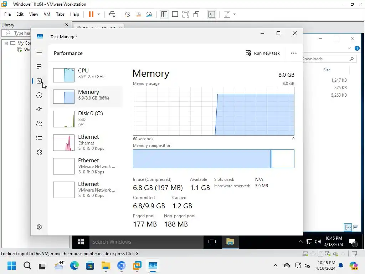The image size is (365, 274).
Task: Toggle the library sidebar view icon
Action: tap(164, 14)
